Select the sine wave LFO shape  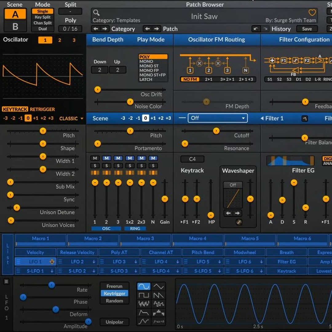click(x=144, y=286)
